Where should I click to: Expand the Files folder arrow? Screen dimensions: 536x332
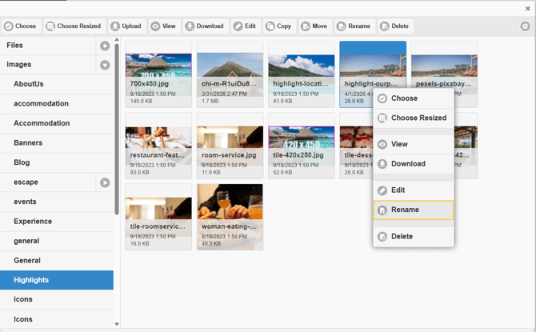pyautogui.click(x=105, y=46)
